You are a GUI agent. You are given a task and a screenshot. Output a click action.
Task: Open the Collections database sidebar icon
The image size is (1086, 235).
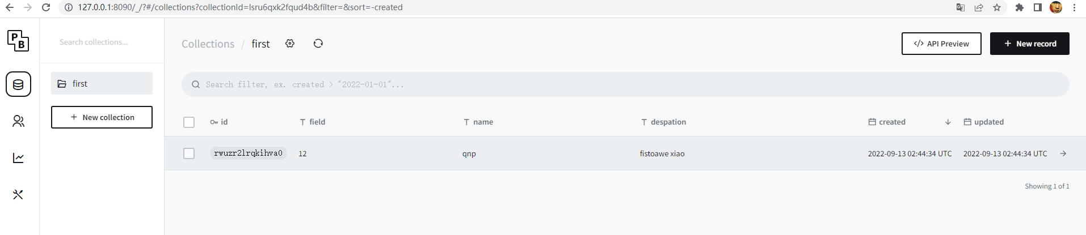[18, 84]
